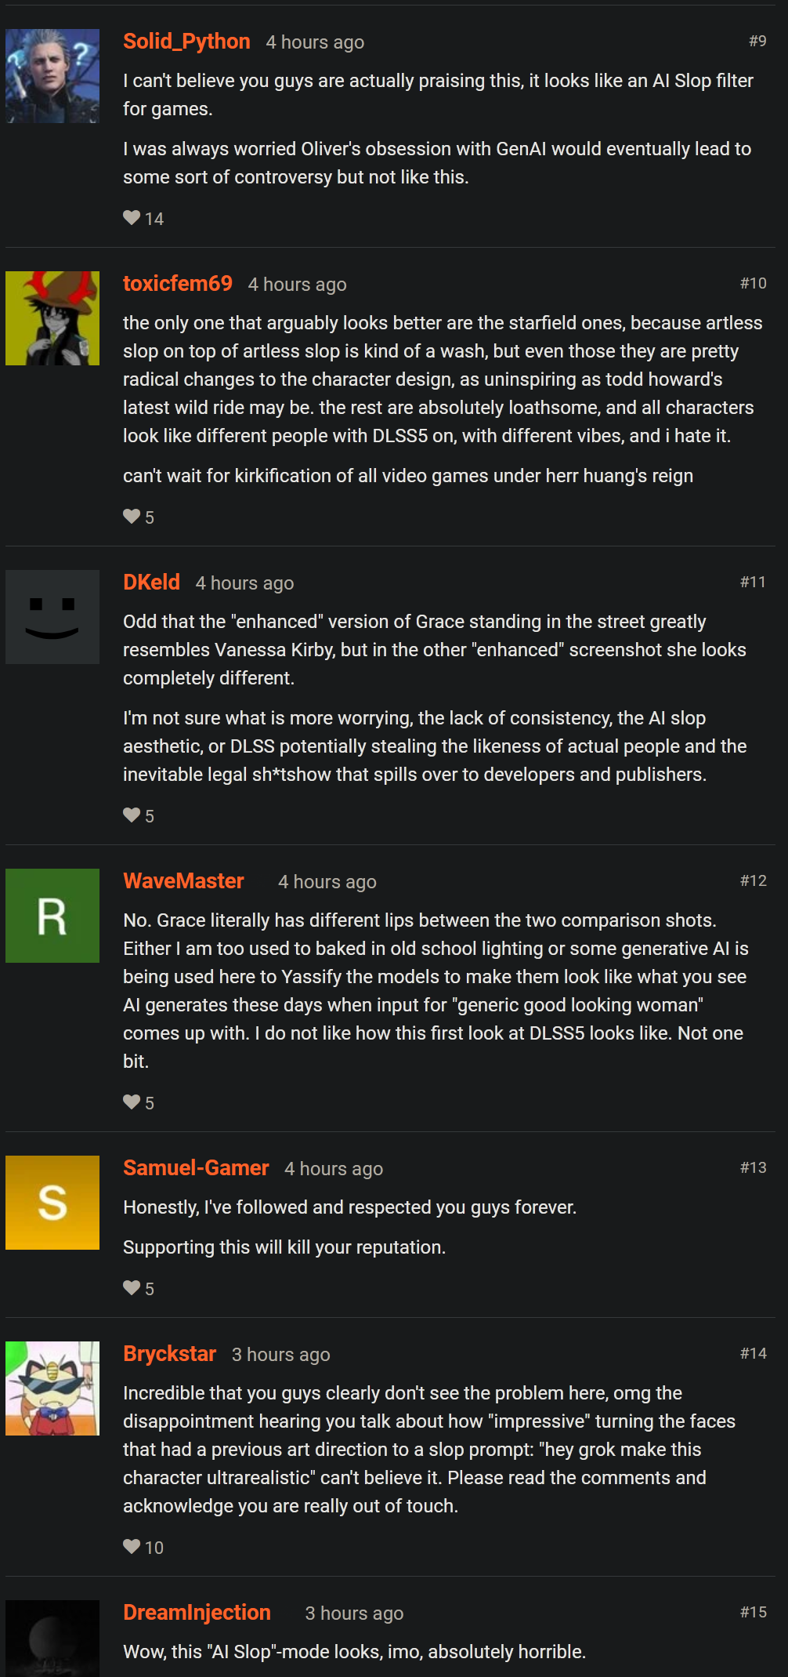Click Bryckstar's Meowth avatar
788x1677 pixels.
pos(52,1388)
